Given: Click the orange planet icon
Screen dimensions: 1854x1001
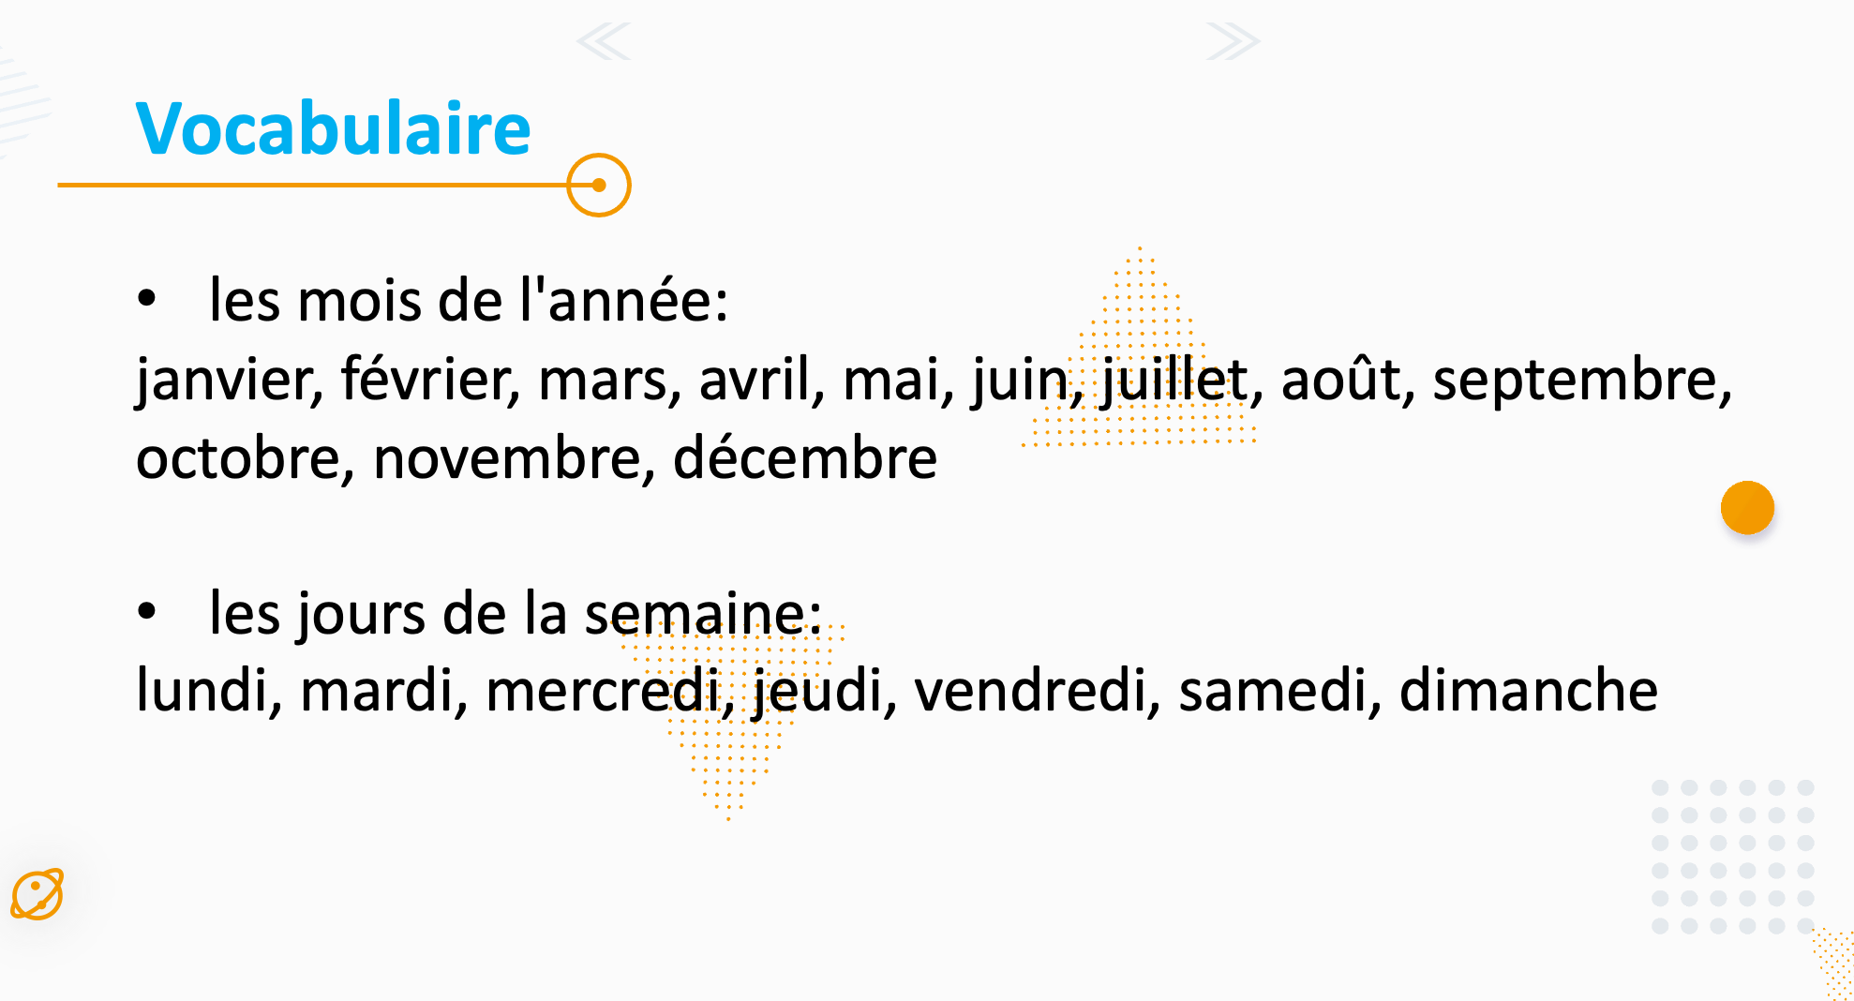Looking at the screenshot, I should [37, 894].
